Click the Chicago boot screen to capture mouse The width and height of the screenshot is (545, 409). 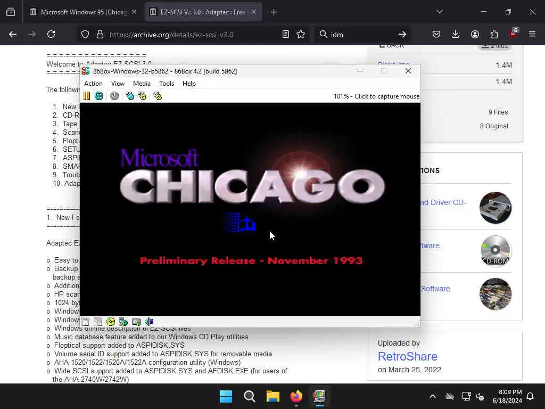pyautogui.click(x=250, y=209)
